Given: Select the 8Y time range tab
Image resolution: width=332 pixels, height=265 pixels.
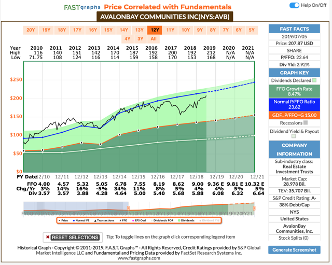Looking at the screenshot, I should (x=213, y=30).
